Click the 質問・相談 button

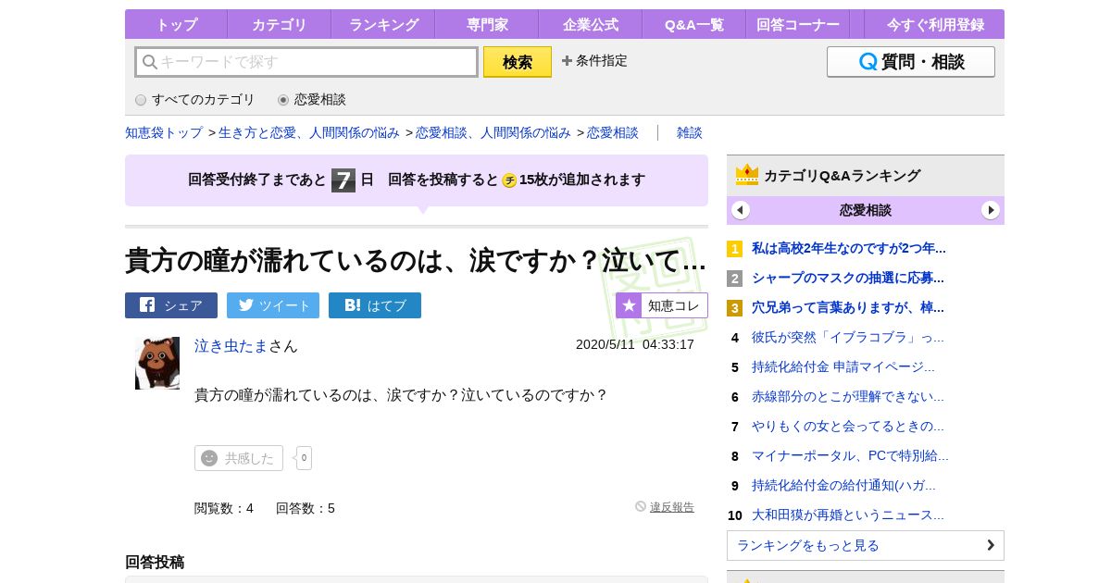point(911,62)
